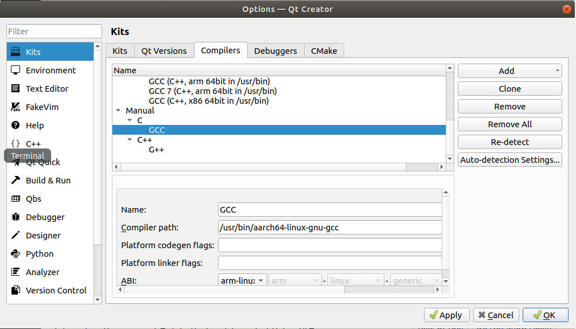Switch to the Qt Versions tab
Image resolution: width=576 pixels, height=329 pixels.
tap(164, 51)
